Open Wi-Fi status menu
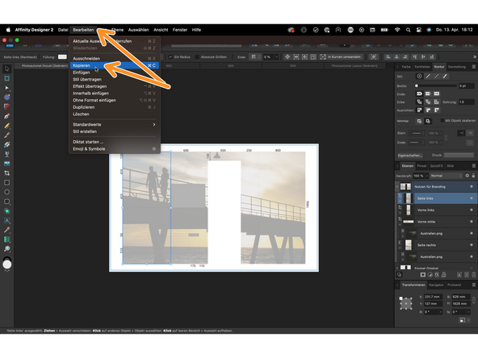 point(397,30)
